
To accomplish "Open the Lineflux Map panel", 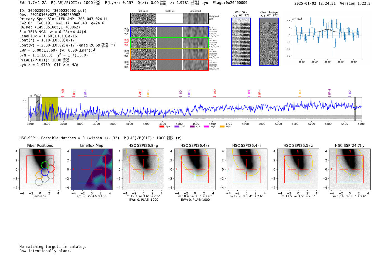I will coord(92,169).
